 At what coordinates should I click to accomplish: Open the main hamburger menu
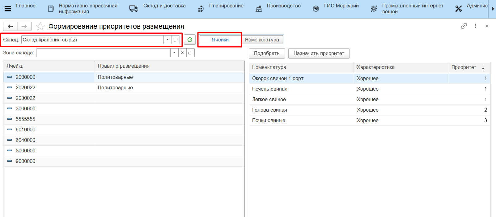(8, 9)
